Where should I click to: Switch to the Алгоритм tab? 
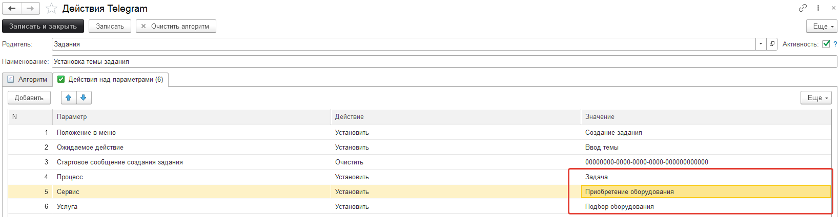27,80
